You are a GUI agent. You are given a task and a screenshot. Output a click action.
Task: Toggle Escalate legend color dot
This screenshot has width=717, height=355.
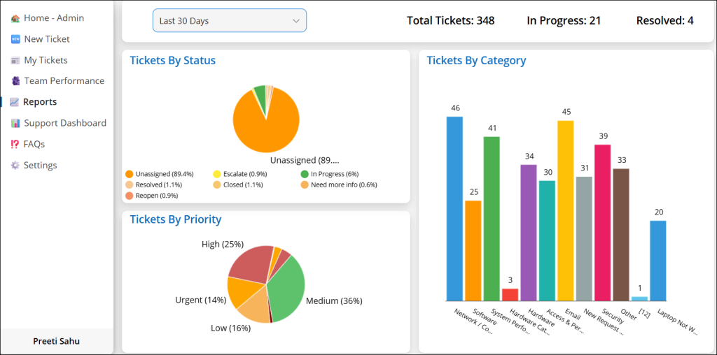tap(217, 174)
